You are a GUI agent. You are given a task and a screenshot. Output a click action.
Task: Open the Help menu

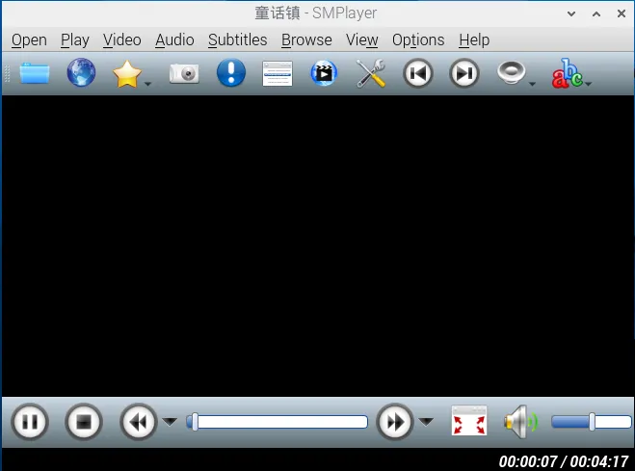coord(474,39)
